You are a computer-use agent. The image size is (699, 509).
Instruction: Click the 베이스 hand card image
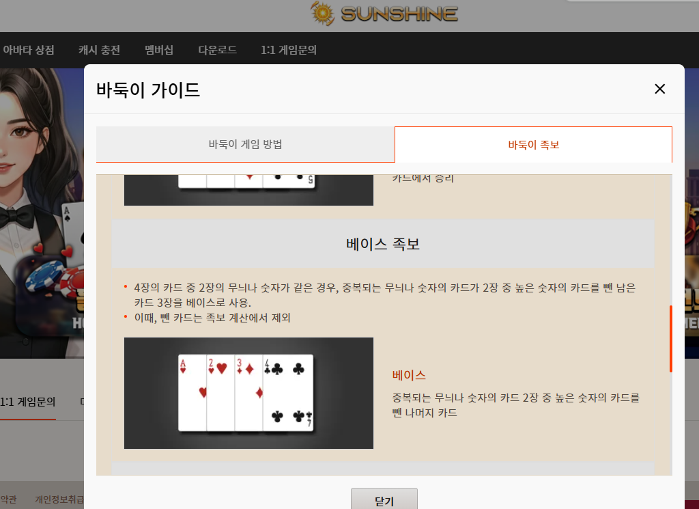click(248, 393)
